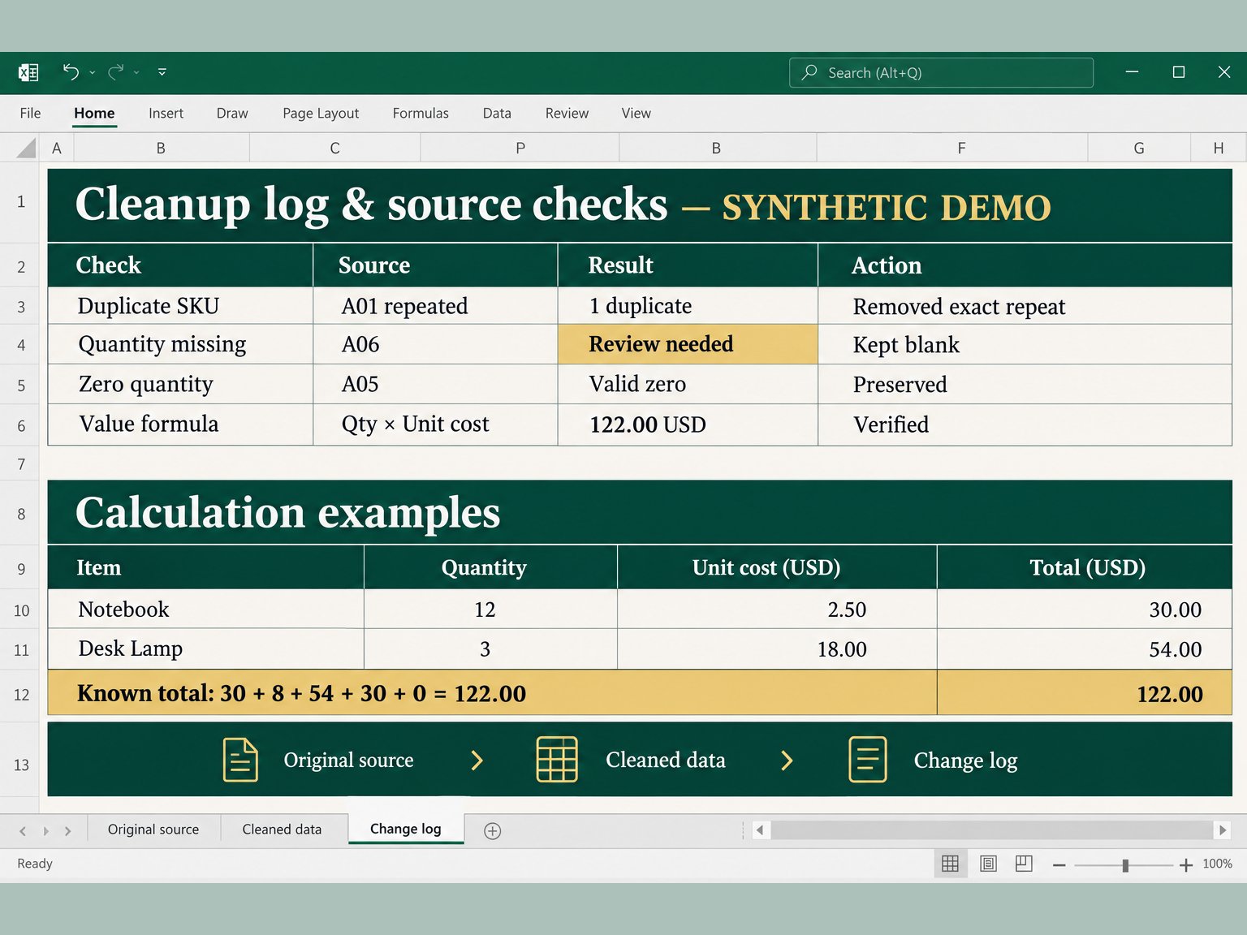
Task: Click the Change log document icon
Action: [x=868, y=760]
